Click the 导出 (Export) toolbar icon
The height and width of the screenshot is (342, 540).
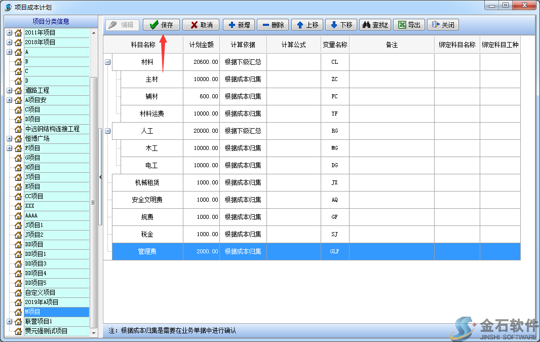[408, 24]
